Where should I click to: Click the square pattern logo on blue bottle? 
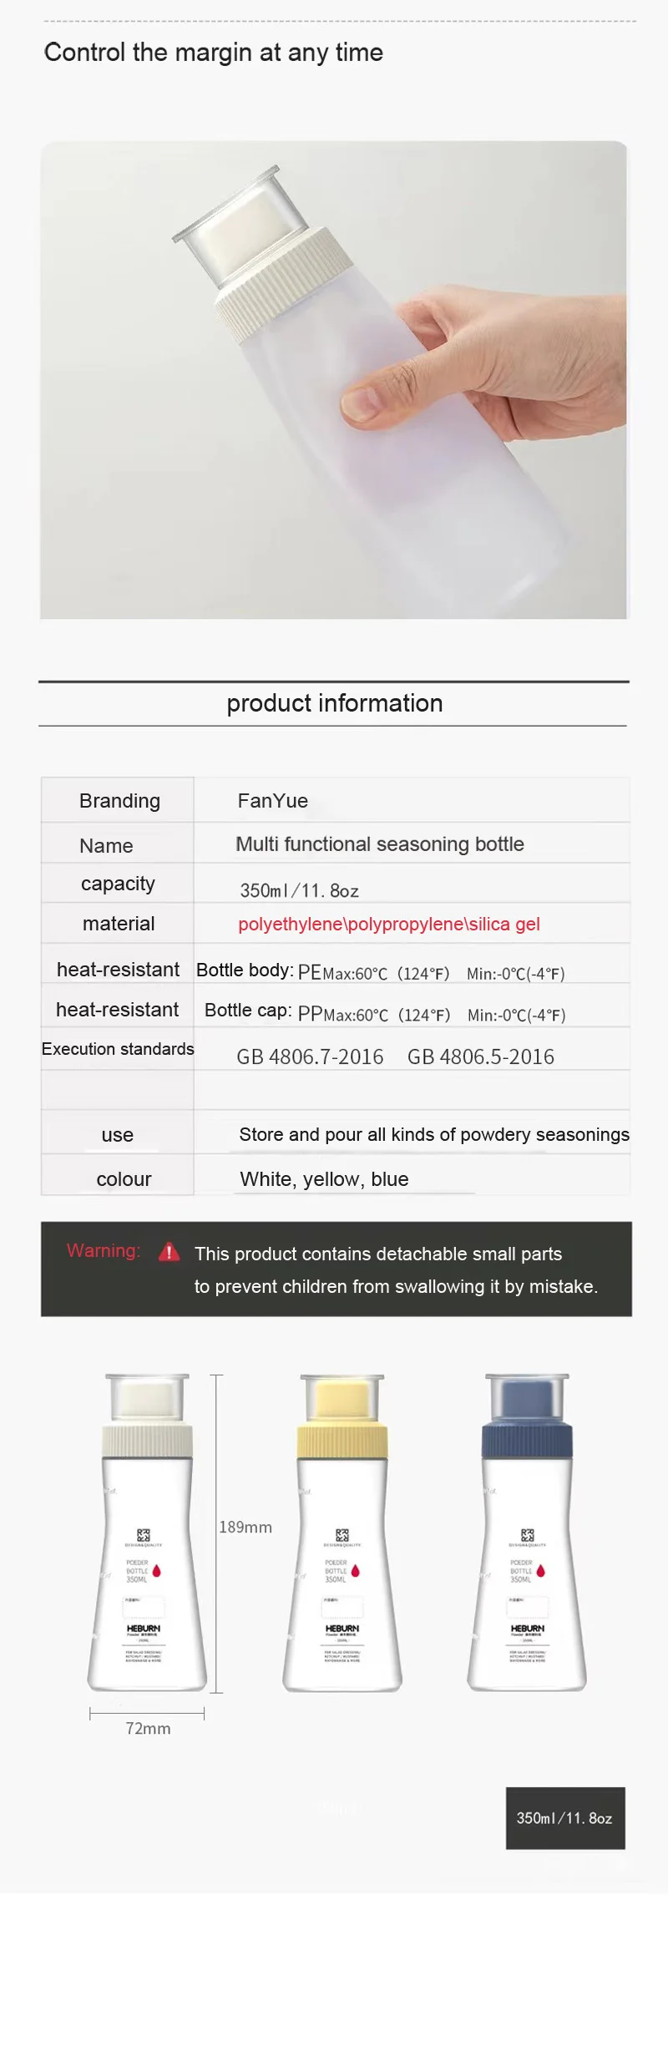[x=528, y=1534]
